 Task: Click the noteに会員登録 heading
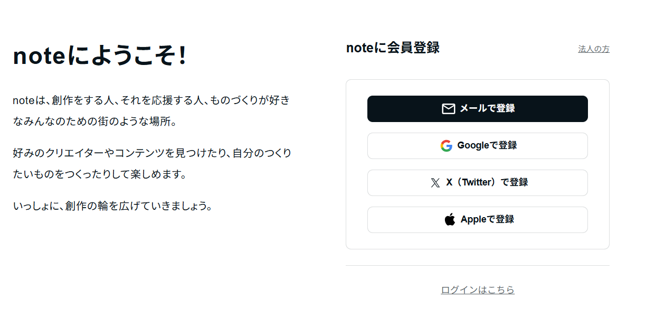tap(393, 48)
